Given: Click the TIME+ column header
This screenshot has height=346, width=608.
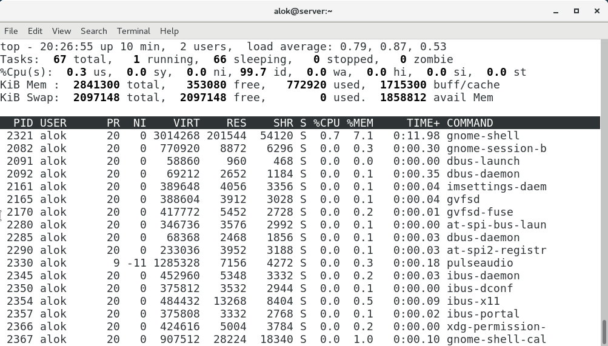Looking at the screenshot, I should (x=423, y=123).
